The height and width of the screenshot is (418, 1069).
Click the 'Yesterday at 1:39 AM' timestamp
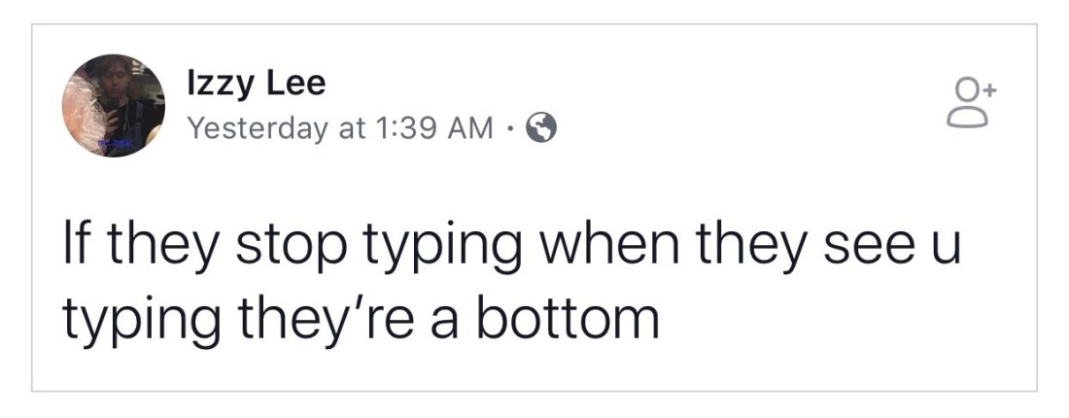(340, 127)
